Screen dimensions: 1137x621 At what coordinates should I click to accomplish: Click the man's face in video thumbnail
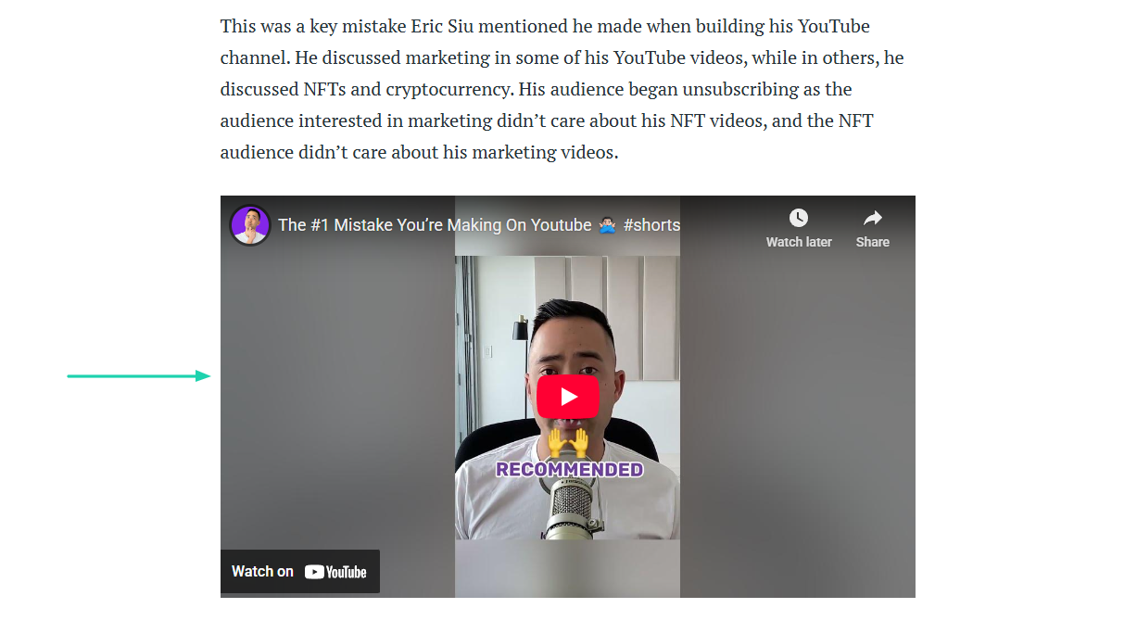pyautogui.click(x=567, y=357)
